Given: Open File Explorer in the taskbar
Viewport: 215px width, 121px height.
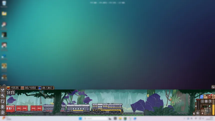Looking at the screenshot, I should point(120,118).
